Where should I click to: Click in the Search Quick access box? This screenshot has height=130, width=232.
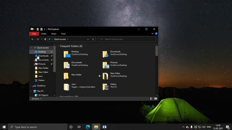click(x=127, y=39)
